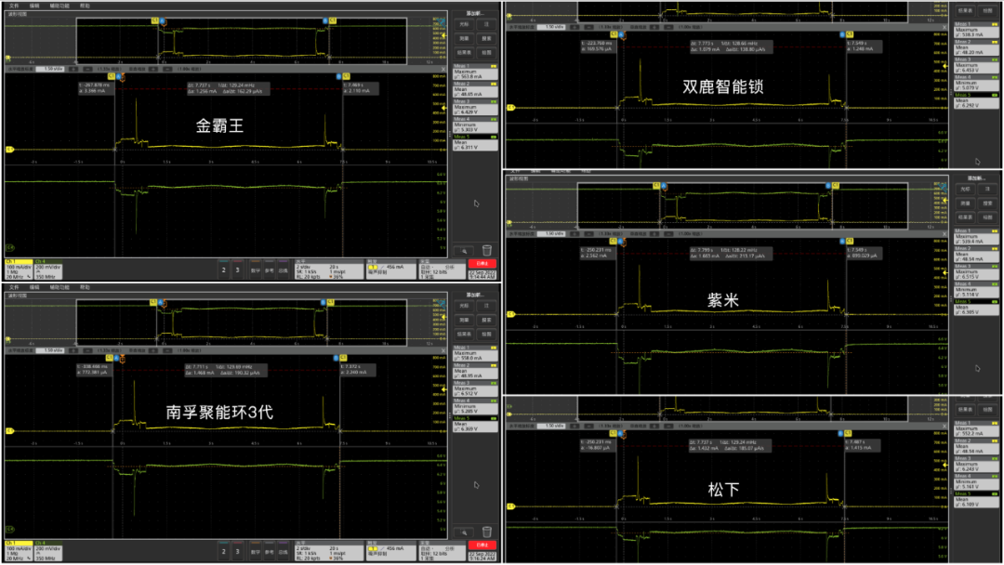The image size is (1004, 565).
Task: Open 帮助 menu in 南孚聚能环3代 window
Action: pyautogui.click(x=85, y=287)
